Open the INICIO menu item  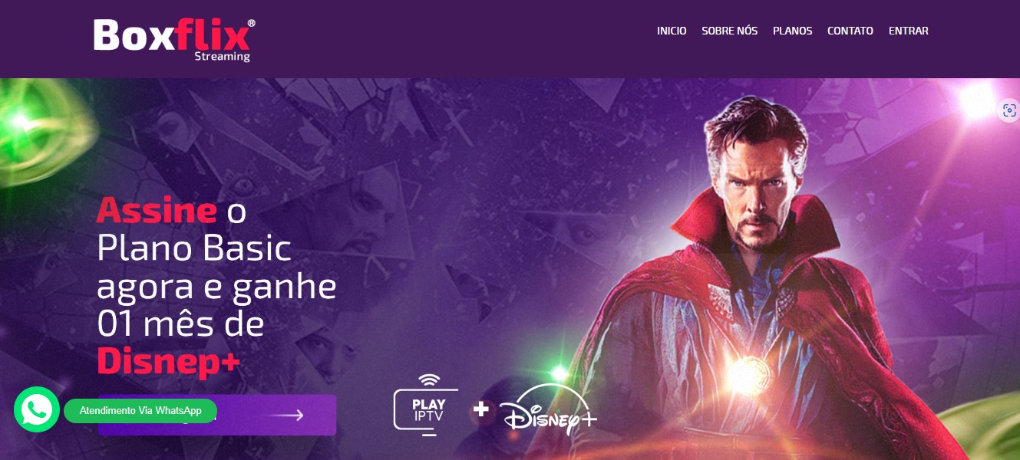click(672, 31)
